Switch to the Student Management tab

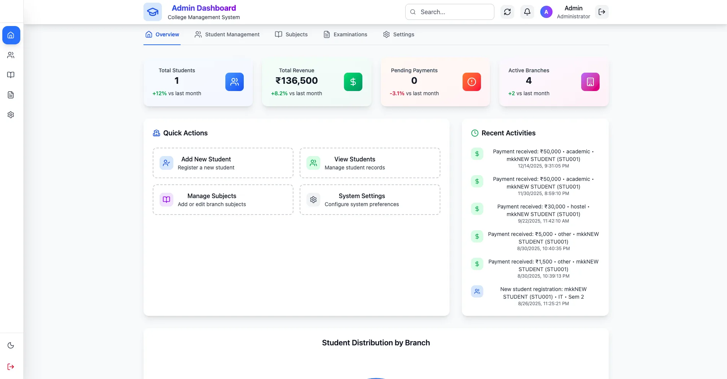click(227, 34)
